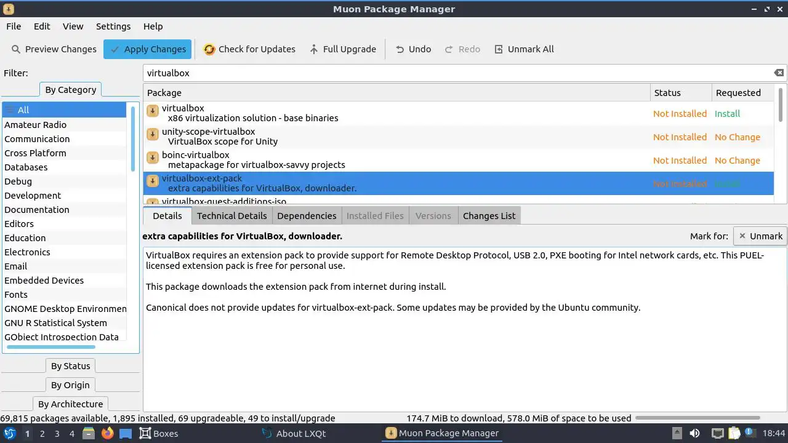788x443 pixels.
Task: Switch to virtual desktop 3
Action: [57, 434]
